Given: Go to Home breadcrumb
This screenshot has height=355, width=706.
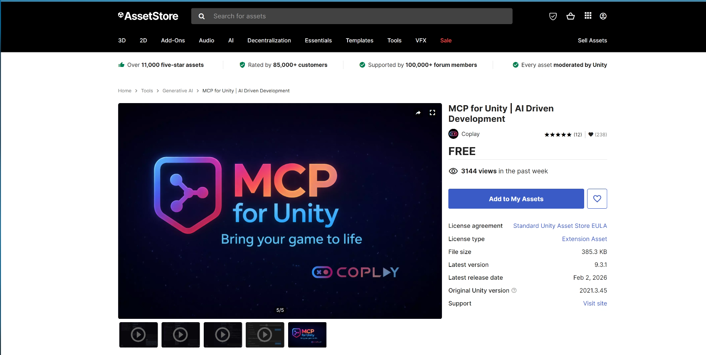Looking at the screenshot, I should 125,91.
